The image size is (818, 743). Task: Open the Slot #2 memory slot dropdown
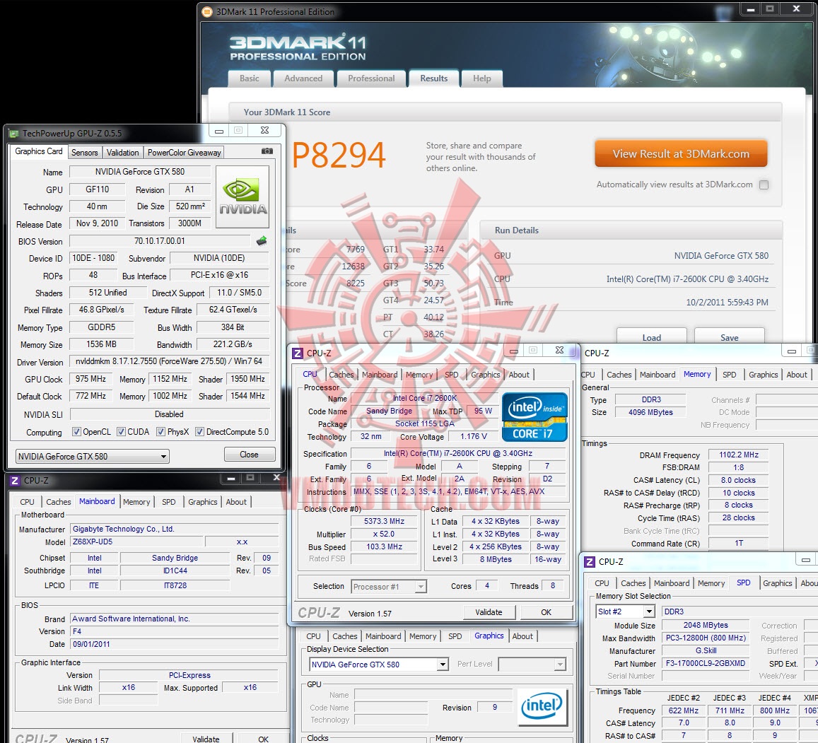(626, 611)
